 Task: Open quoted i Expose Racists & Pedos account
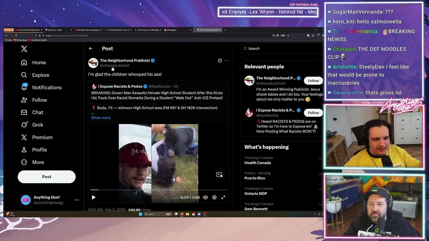click(x=120, y=86)
